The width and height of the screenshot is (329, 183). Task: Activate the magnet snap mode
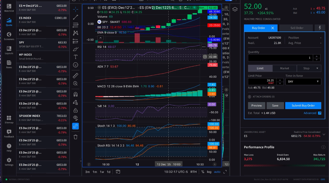click(x=76, y=94)
